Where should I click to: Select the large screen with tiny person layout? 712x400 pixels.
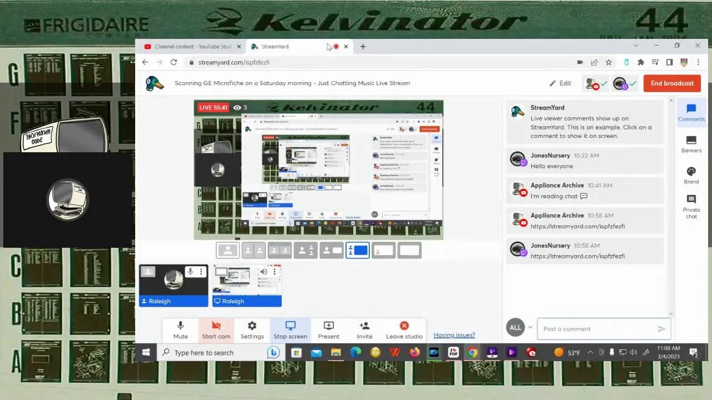coord(383,251)
